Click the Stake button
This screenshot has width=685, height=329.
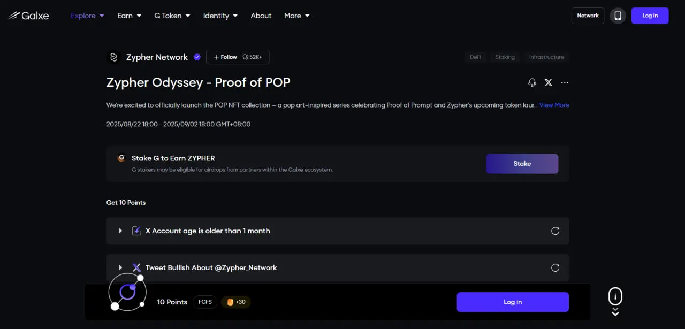(x=522, y=164)
